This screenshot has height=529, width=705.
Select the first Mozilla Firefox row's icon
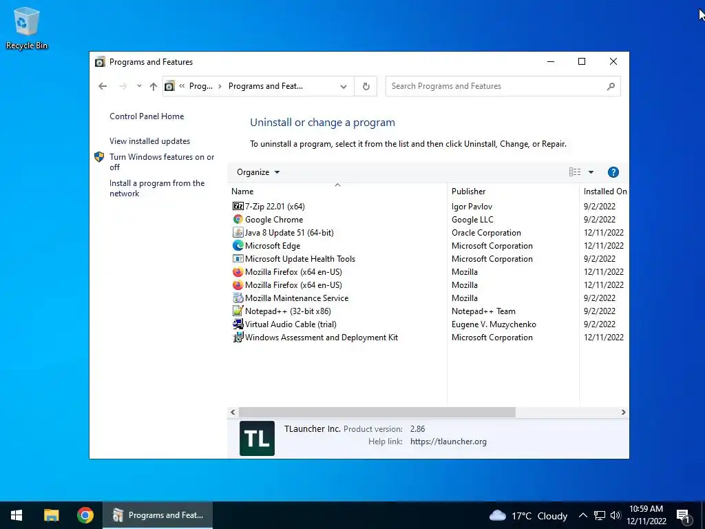pos(238,271)
